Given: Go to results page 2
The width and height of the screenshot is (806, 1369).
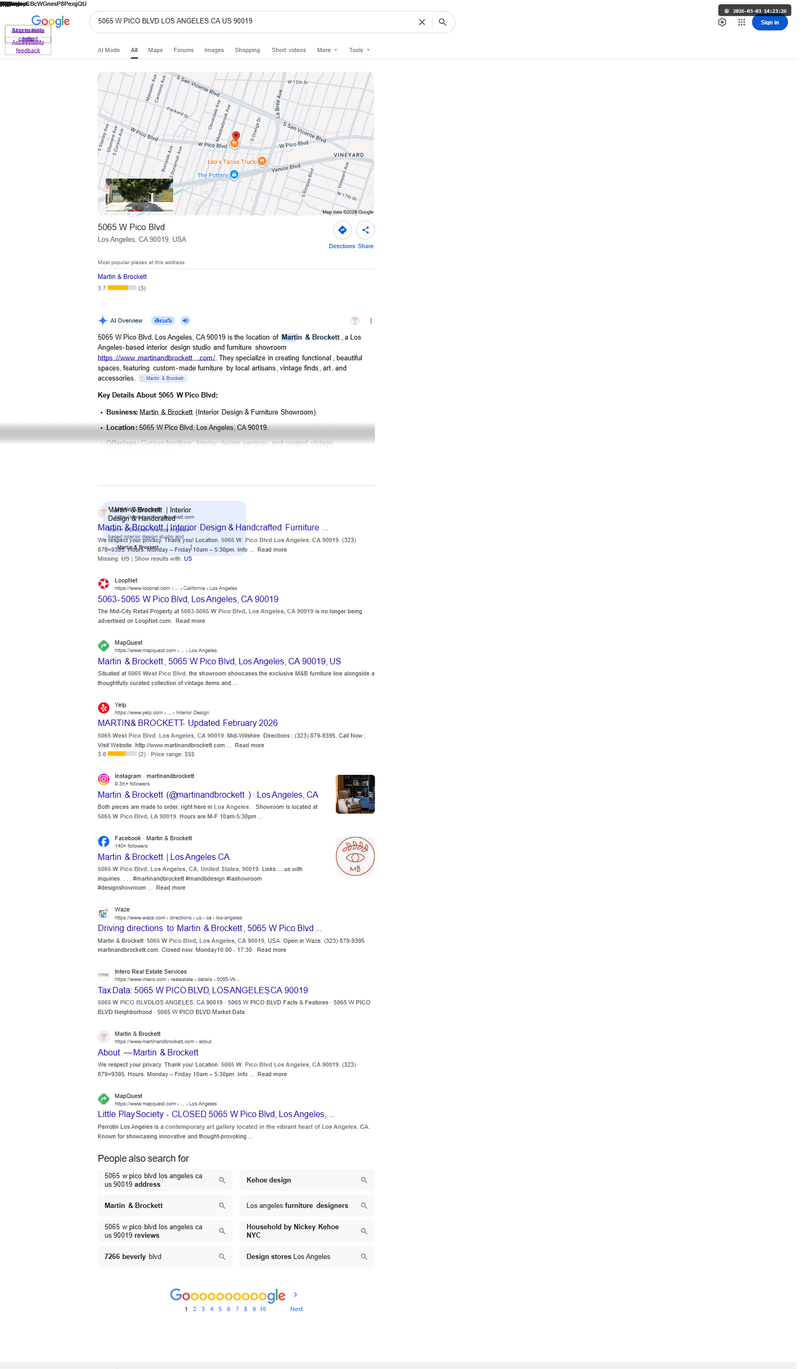Looking at the screenshot, I should [197, 1324].
